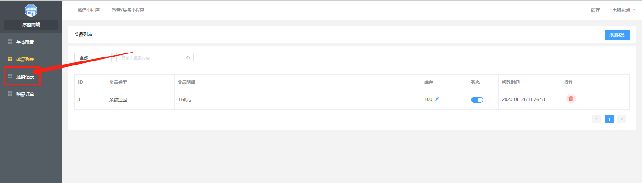Go to next page with right chevron

621,119
